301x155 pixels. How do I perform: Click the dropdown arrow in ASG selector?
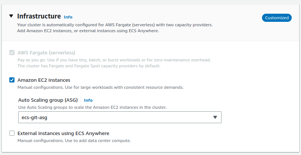(x=215, y=117)
